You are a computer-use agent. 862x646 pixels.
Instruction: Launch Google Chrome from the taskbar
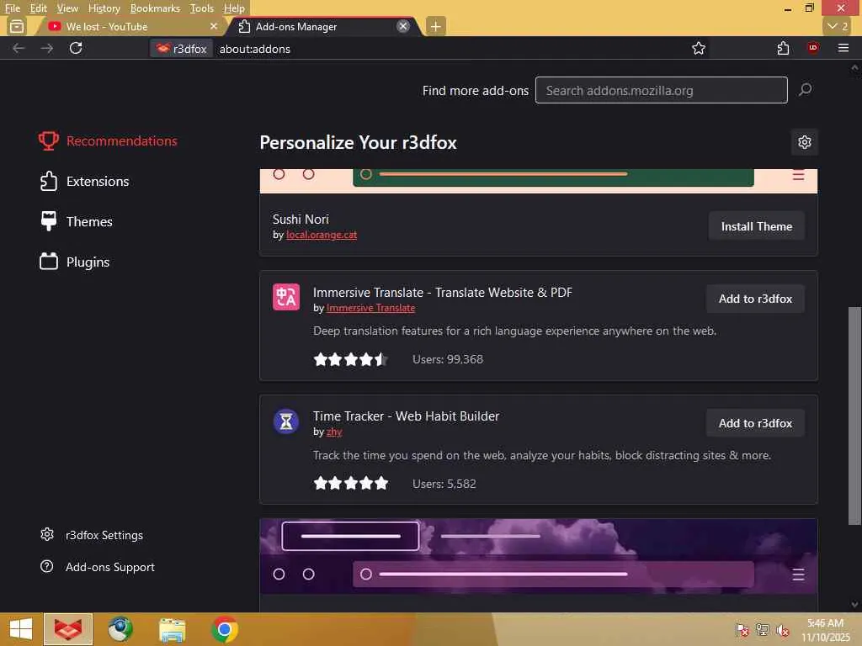coord(224,629)
